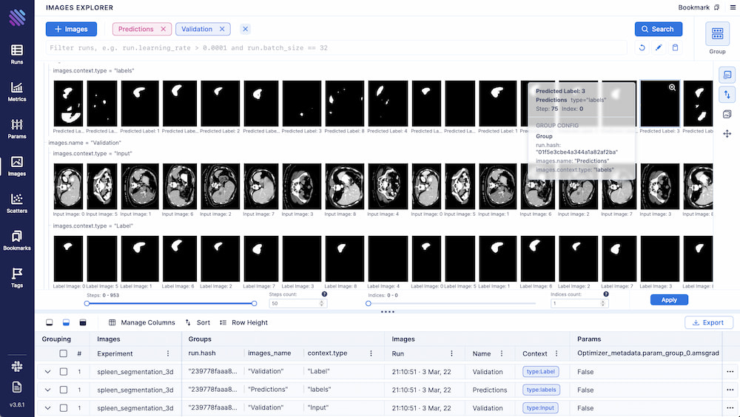This screenshot has height=417, width=740.
Task: Open the Group configuration panel
Action: tap(717, 38)
